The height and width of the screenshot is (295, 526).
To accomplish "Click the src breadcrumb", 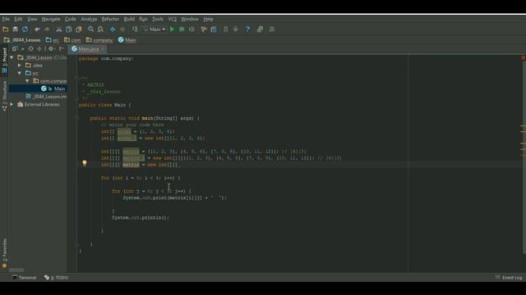I will (x=53, y=40).
